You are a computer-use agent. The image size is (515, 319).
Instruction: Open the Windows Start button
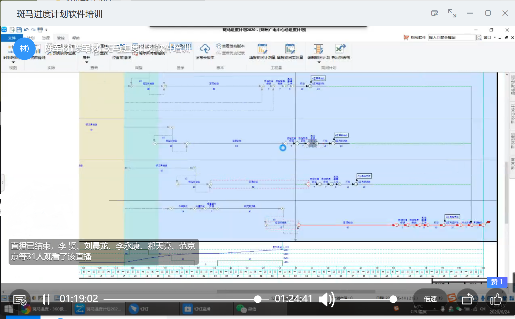(9, 309)
